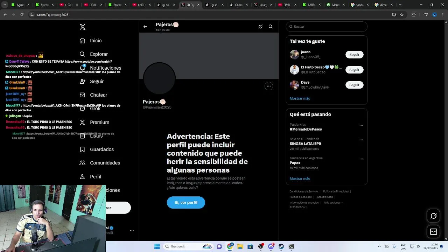Open the Política de cookies link
The image size is (448, 252).
click(300, 197)
